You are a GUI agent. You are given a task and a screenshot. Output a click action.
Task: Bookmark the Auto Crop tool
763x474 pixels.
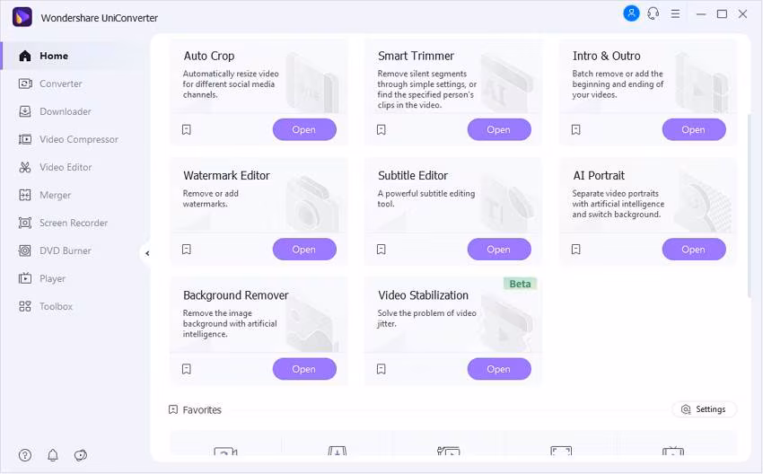(187, 130)
